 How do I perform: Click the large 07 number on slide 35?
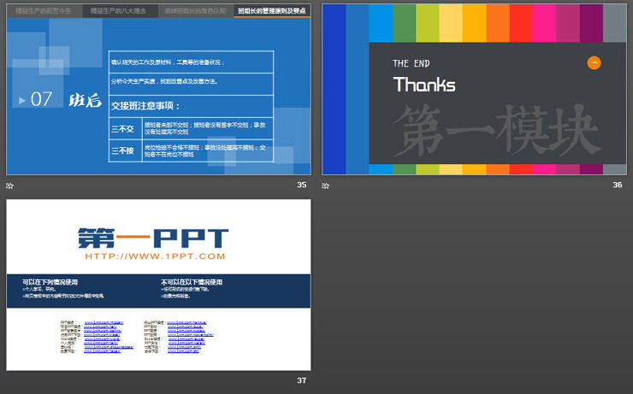[x=41, y=99]
